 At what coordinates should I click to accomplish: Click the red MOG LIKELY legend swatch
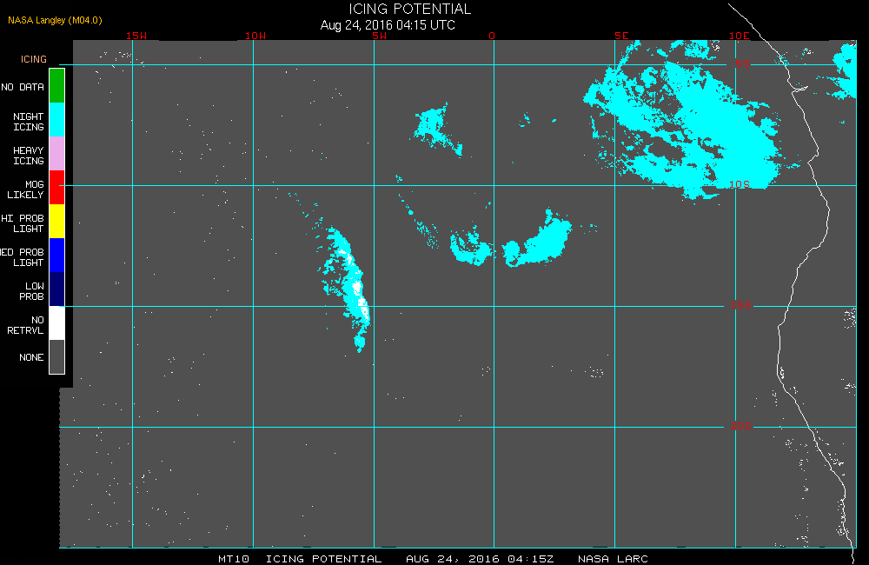pos(57,188)
